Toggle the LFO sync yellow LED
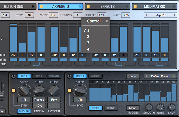 (14, 91)
